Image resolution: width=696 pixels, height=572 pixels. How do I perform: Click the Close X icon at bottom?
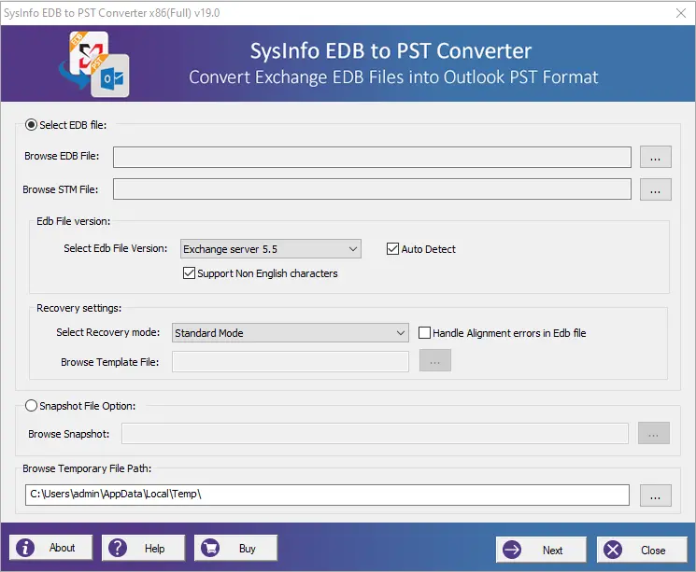[x=613, y=550]
